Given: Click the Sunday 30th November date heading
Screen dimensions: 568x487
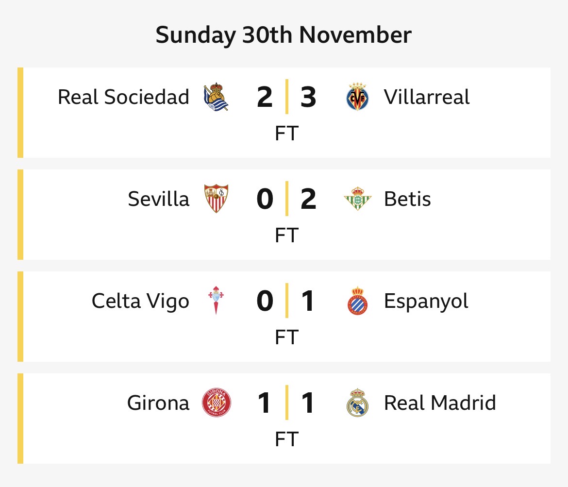Looking at the screenshot, I should tap(284, 35).
